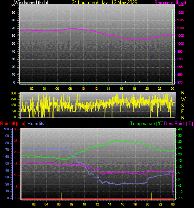Click the 270 wind direction scale value
The image size is (194, 208).
pyautogui.click(x=13, y=99)
